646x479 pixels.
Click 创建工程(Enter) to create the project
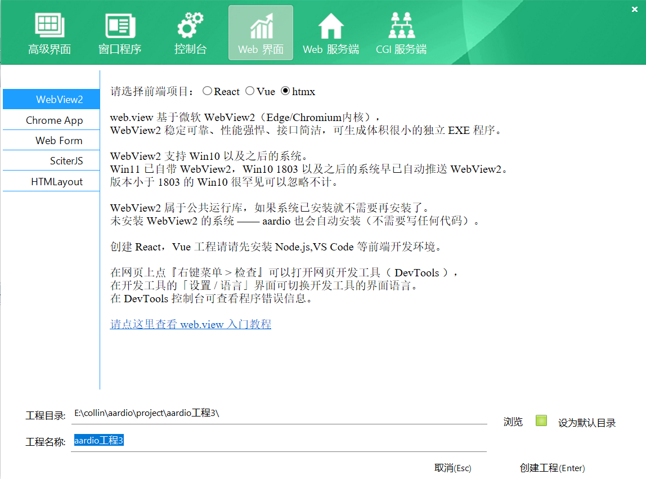[552, 468]
